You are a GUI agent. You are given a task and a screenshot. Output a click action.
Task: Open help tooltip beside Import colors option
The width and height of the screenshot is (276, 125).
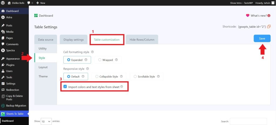[x=122, y=87]
